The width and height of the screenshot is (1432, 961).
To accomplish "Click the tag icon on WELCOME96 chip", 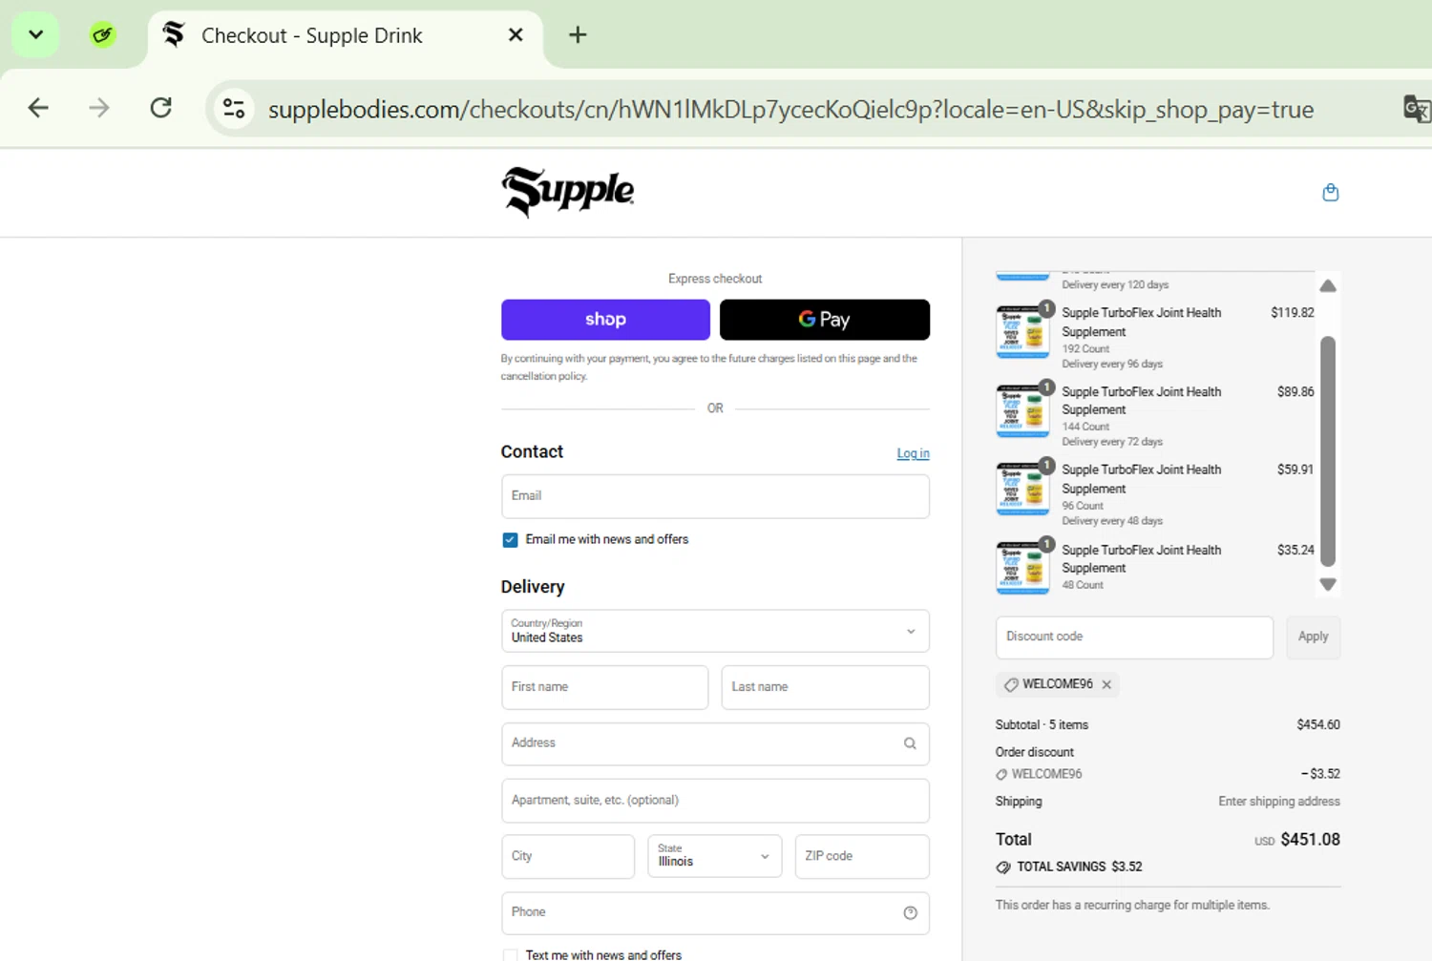I will click(x=1011, y=685).
